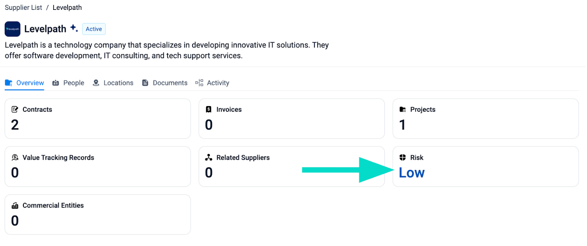Viewport: 587px width, 246px height.
Task: Switch to the People tab
Action: click(68, 83)
